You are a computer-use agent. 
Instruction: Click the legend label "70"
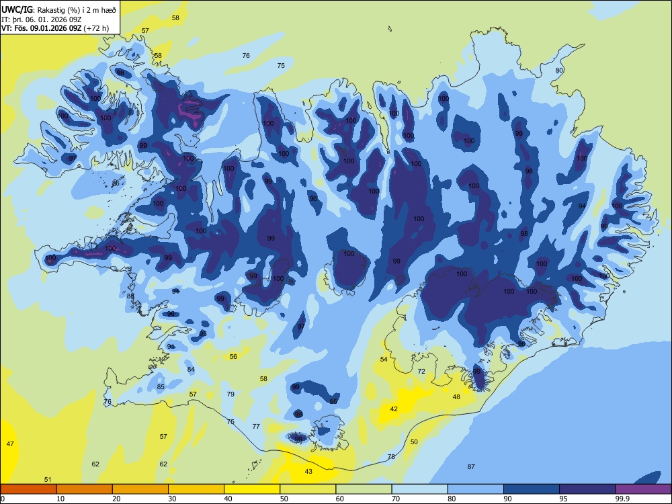point(396,499)
